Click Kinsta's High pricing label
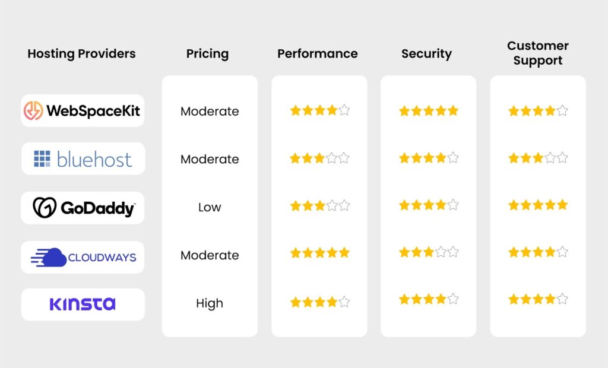Image resolution: width=608 pixels, height=368 pixels. 210,303
